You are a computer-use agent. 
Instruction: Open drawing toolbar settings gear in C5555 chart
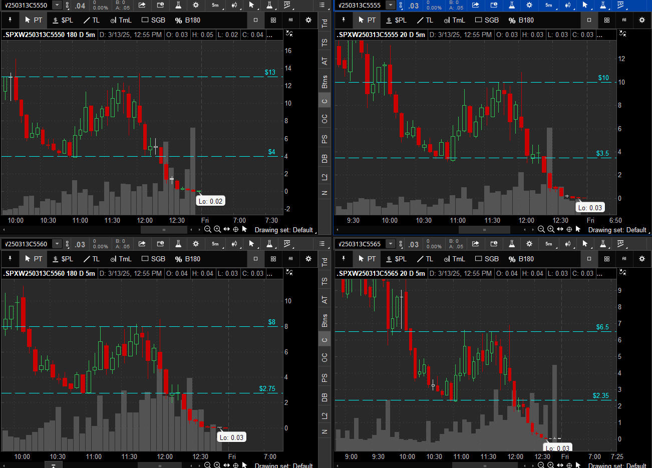click(x=642, y=20)
